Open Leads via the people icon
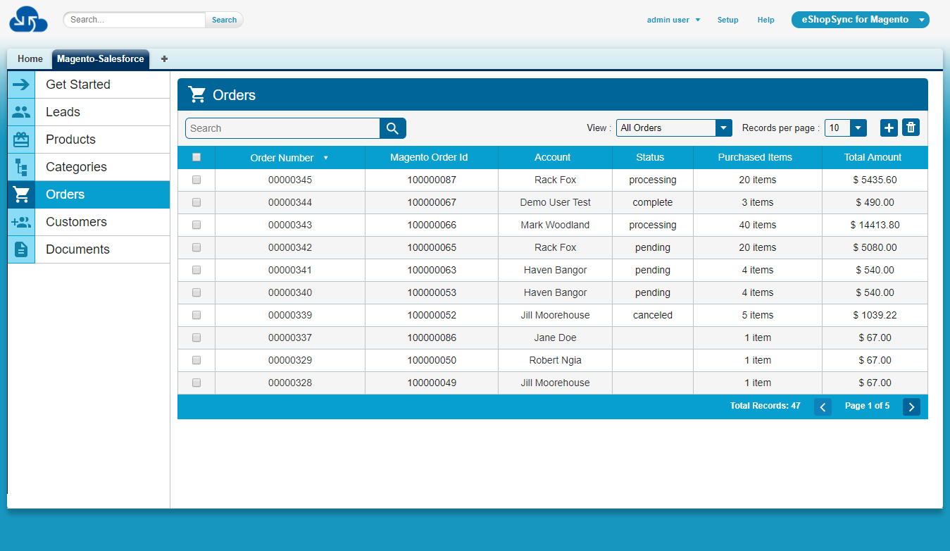This screenshot has width=950, height=551. [x=21, y=112]
